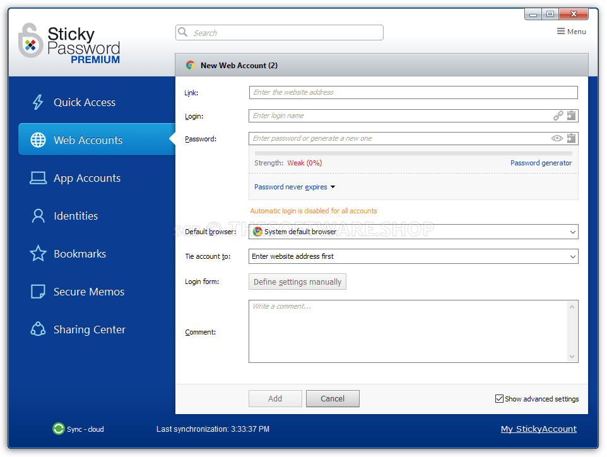The height and width of the screenshot is (457, 607).
Task: Click the password strength bar
Action: 413,153
